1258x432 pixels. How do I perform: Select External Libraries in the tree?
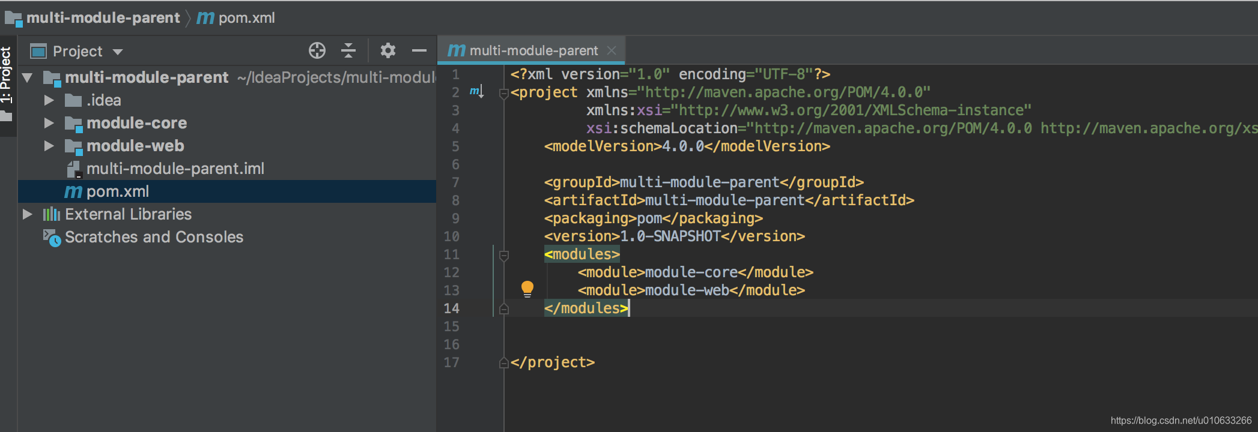227,214
